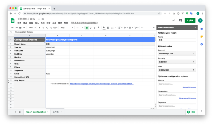The height and width of the screenshot is (125, 213).
Task: Open text wrapping dropdown
Action: coord(131,28)
